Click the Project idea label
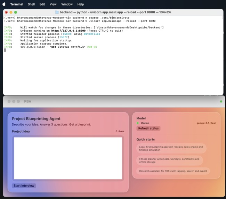This screenshot has height=199, width=226. click(x=21, y=131)
